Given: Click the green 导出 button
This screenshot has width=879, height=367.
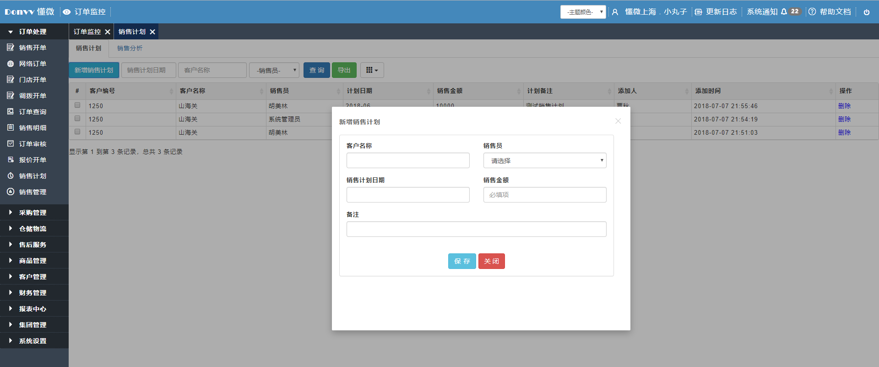Looking at the screenshot, I should [x=344, y=70].
